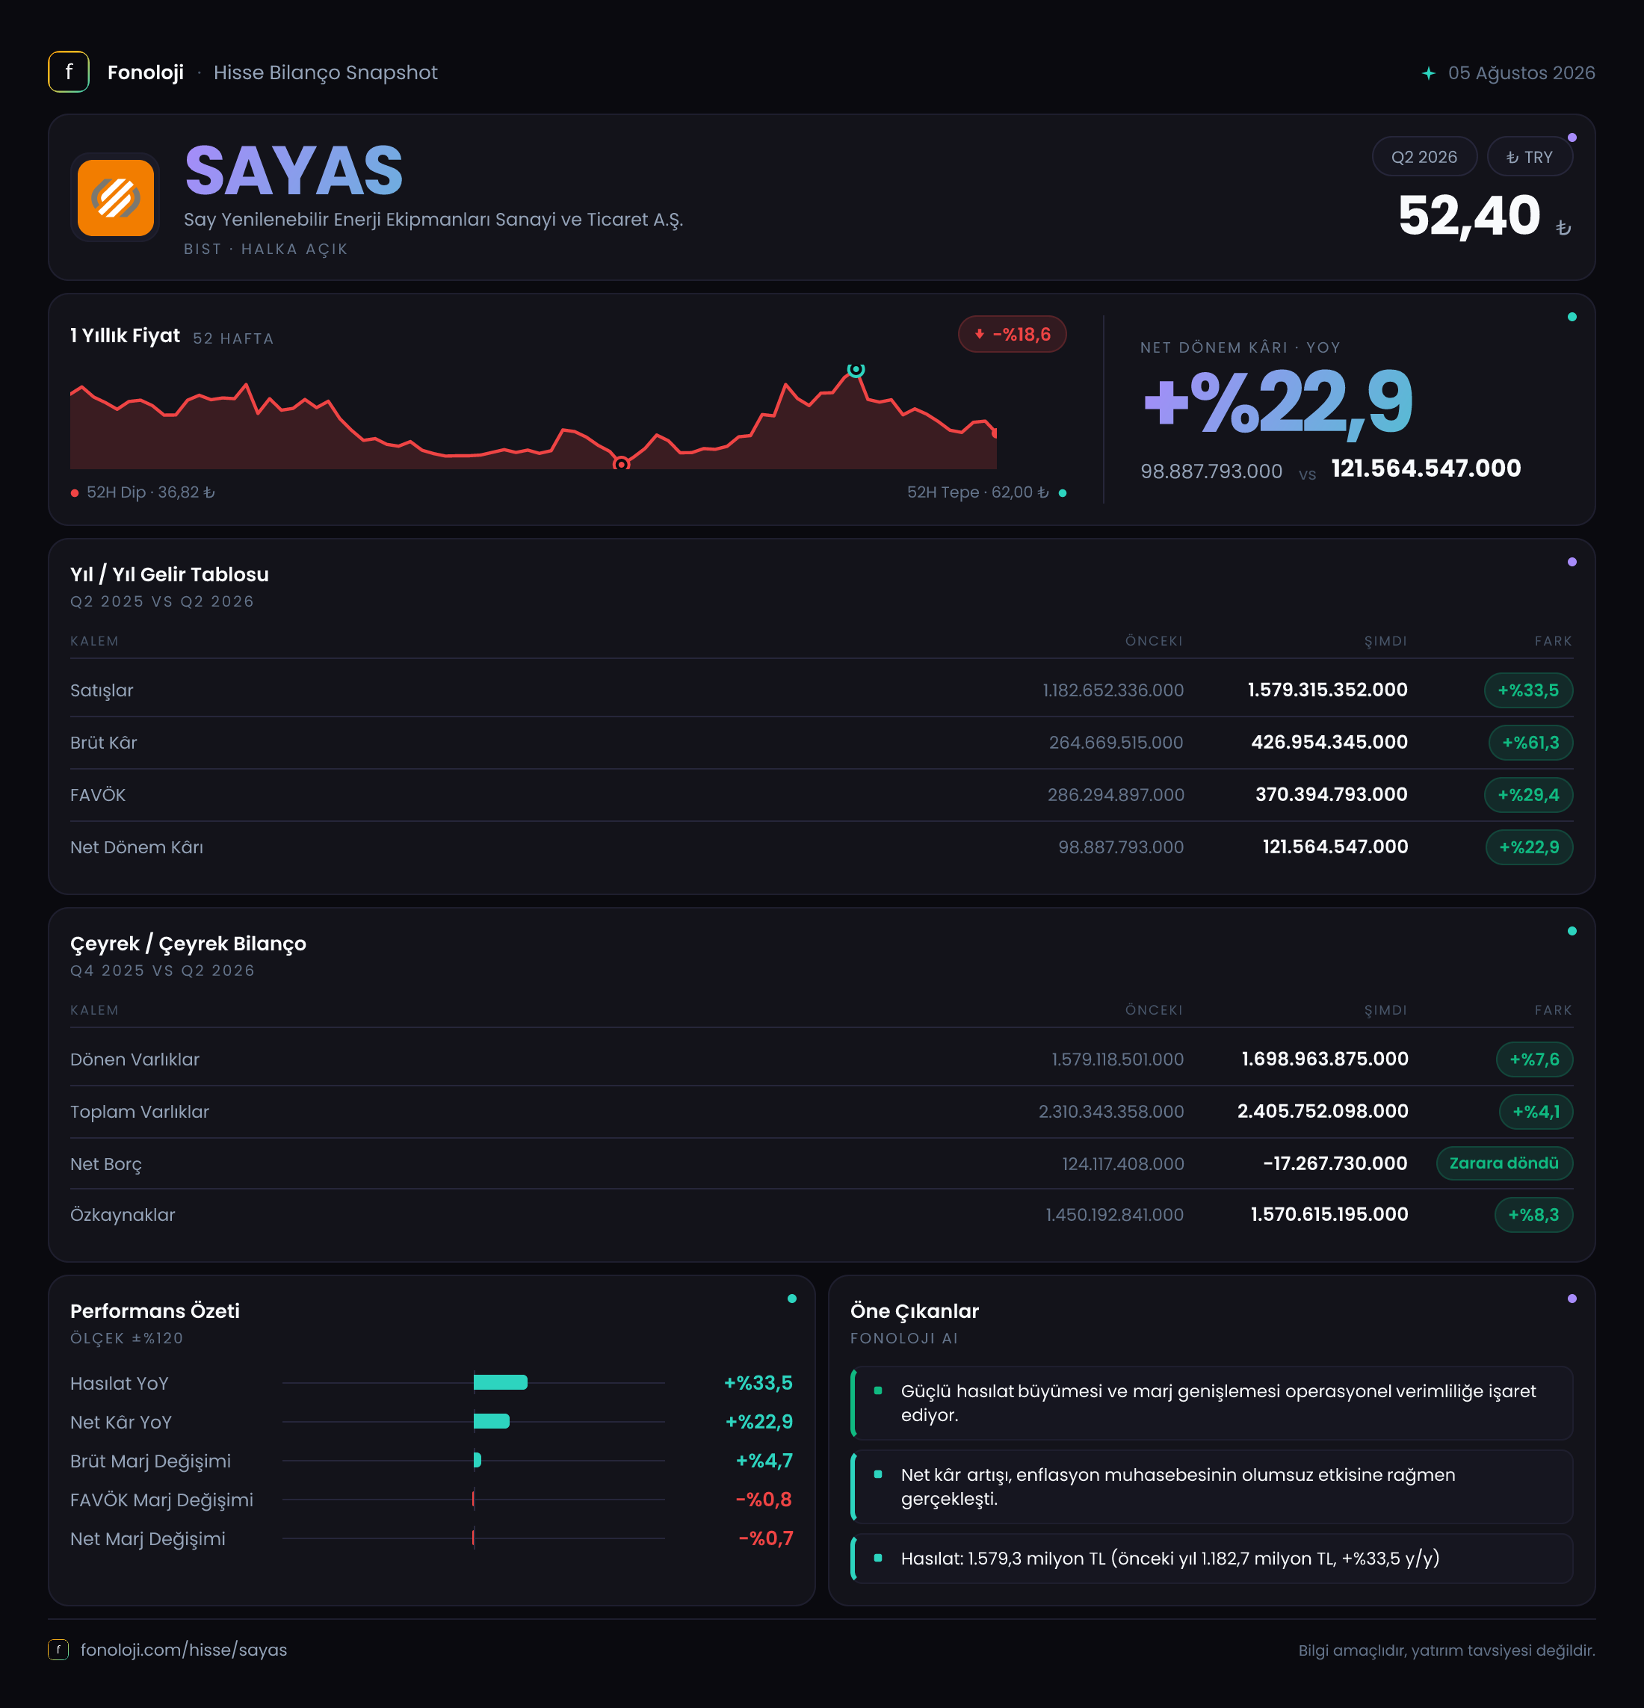1644x1708 pixels.
Task: Click the +%61,3 badge in Brüt Kâr row
Action: pos(1530,743)
